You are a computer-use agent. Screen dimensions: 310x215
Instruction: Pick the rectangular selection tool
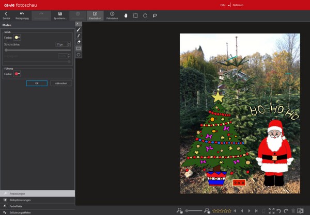135,15
